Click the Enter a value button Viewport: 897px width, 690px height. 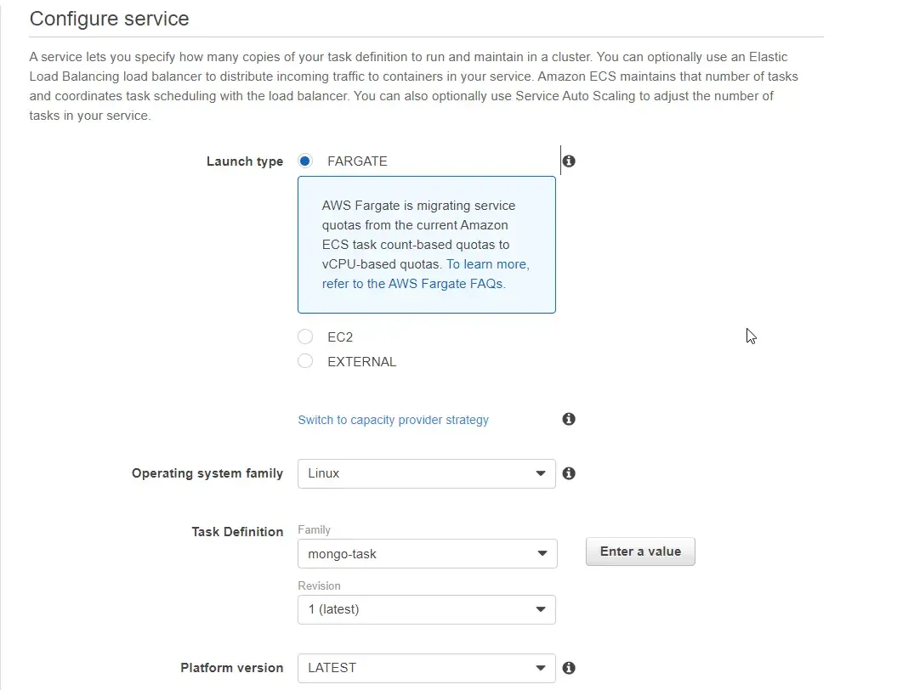(639, 551)
